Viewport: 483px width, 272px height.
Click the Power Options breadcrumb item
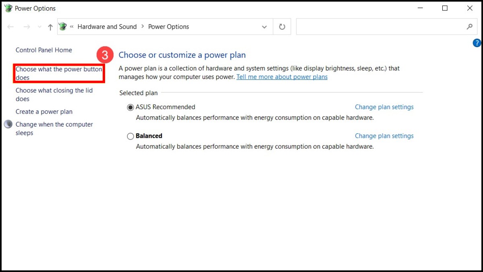pos(169,27)
